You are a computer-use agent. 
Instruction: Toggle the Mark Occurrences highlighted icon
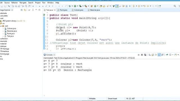[x=117, y=6]
